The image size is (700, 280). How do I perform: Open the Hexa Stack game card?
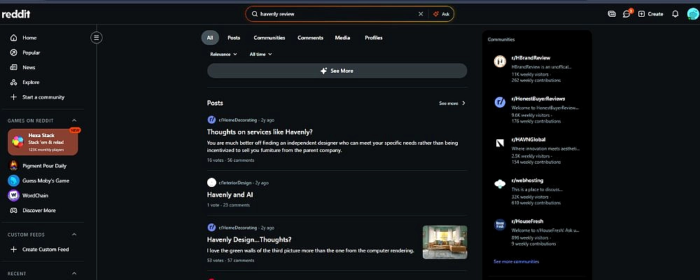click(43, 142)
